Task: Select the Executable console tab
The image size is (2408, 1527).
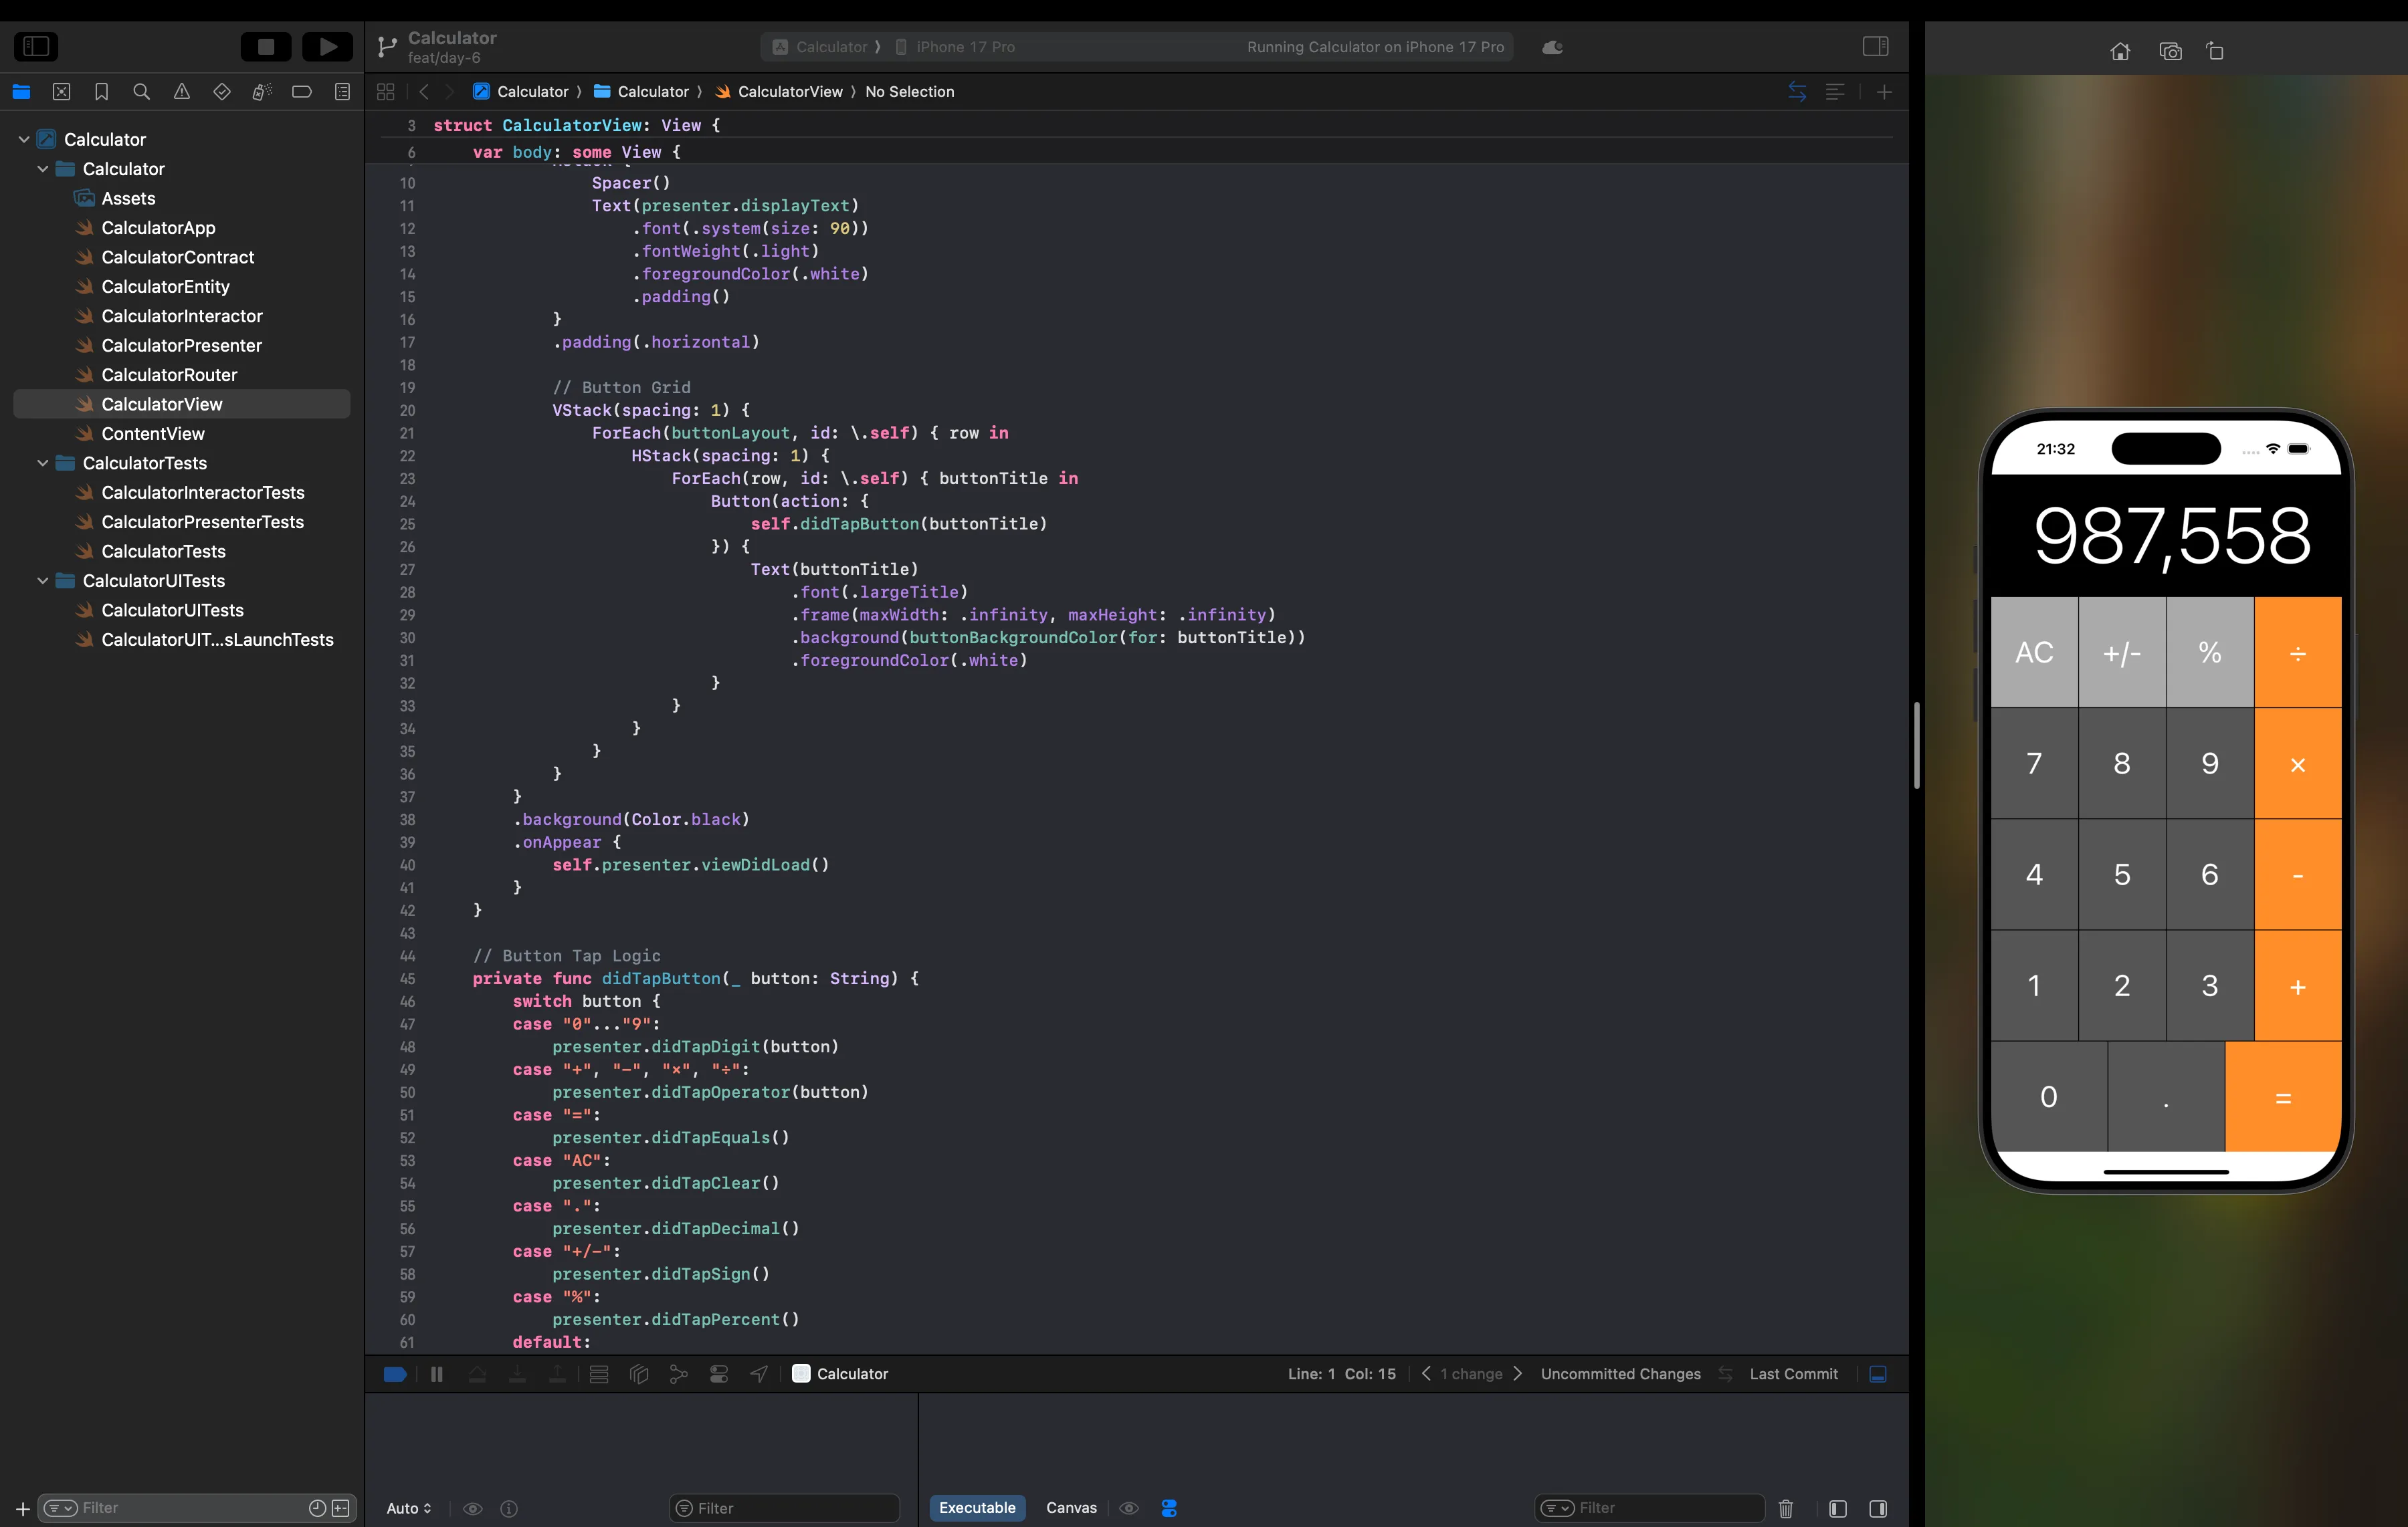Action: (x=977, y=1508)
